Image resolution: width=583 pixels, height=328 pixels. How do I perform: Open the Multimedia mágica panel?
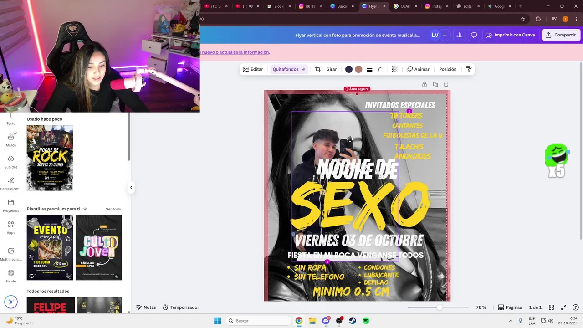tap(11, 254)
